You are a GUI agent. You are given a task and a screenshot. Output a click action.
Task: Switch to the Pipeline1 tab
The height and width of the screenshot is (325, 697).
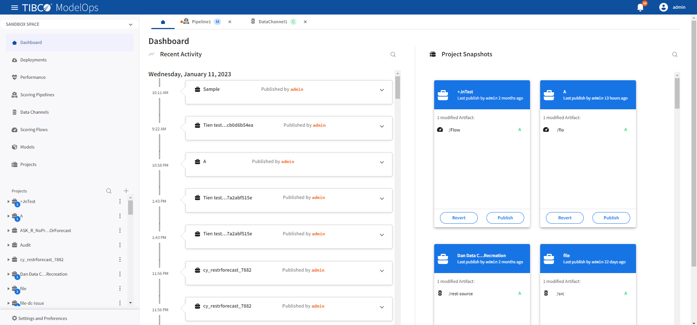201,22
